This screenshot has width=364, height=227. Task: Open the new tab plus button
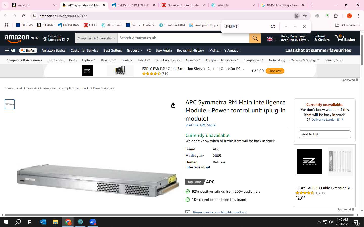(x=312, y=5)
